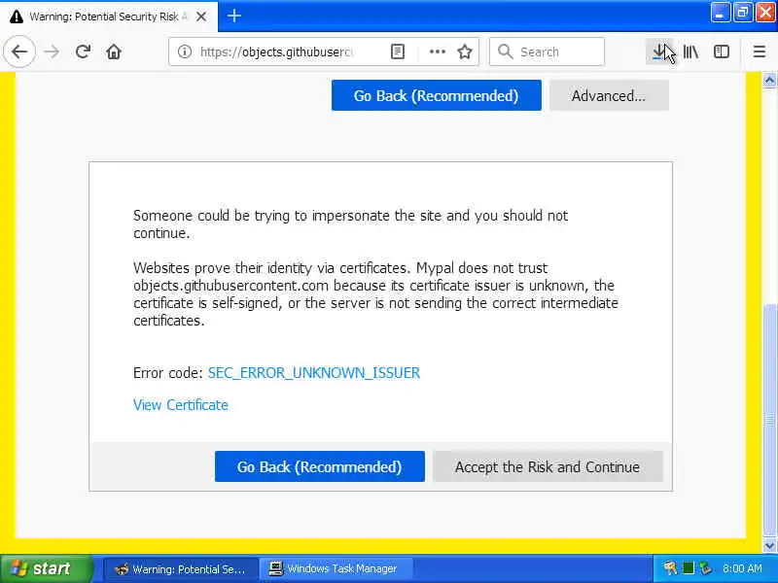
Task: Open the Library bookshelf icon
Action: click(690, 51)
